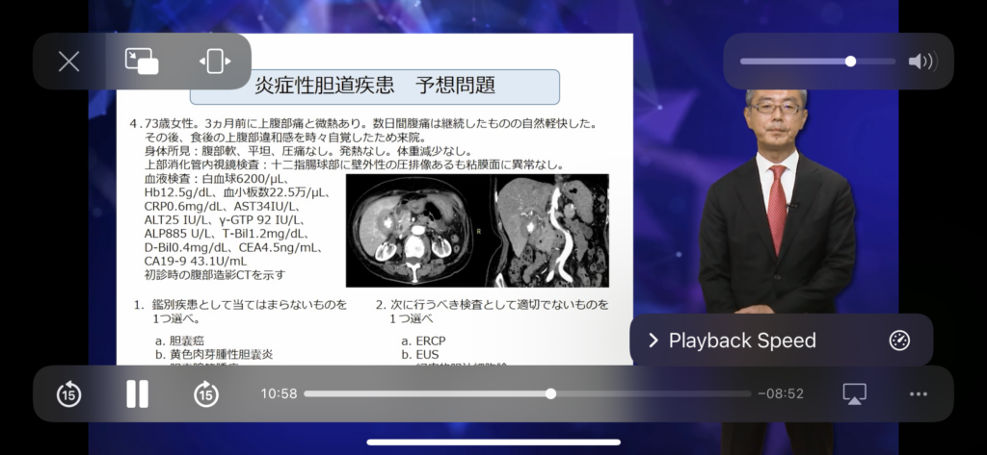The width and height of the screenshot is (987, 455).
Task: Tap the slide title 炎症性胆道疾患 予想問題
Action: [x=374, y=86]
